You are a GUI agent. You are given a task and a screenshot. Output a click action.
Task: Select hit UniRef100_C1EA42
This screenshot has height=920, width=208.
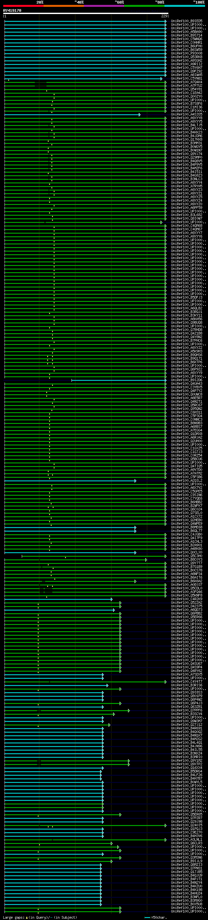tap(187, 93)
